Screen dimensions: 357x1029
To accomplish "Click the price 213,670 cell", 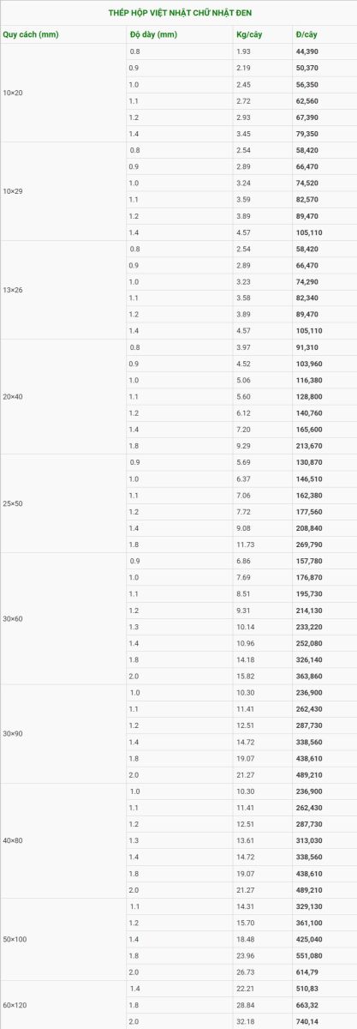I will (324, 446).
